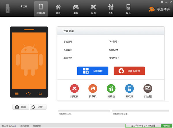Click the phone storage progress bar
This screenshot has height=128, width=173.
coord(84,111)
